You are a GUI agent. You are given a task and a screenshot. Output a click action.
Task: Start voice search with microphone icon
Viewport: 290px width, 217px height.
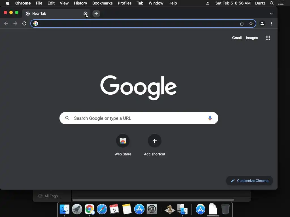pyautogui.click(x=210, y=118)
